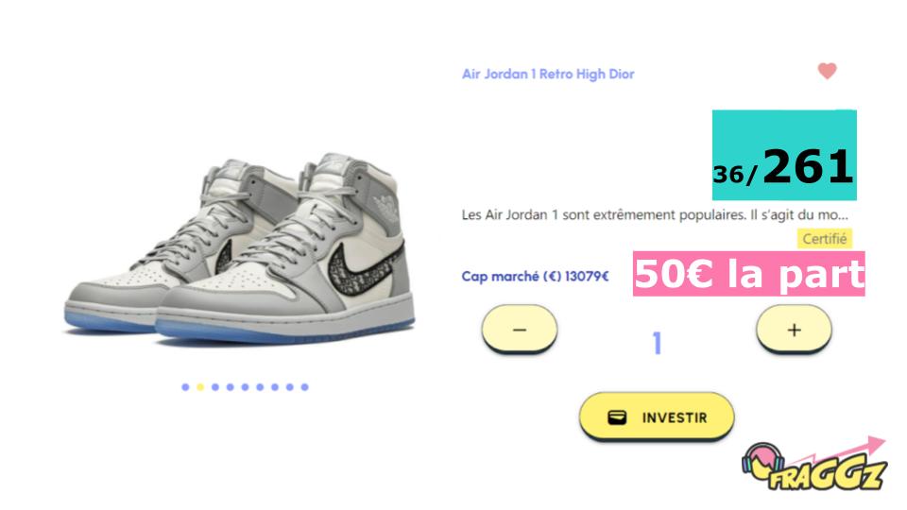Favorite the sneaker with the heart icon
The width and height of the screenshot is (907, 510).
click(827, 71)
